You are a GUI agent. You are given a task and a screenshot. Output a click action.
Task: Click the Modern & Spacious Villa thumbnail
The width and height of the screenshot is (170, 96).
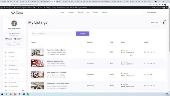[37, 63]
